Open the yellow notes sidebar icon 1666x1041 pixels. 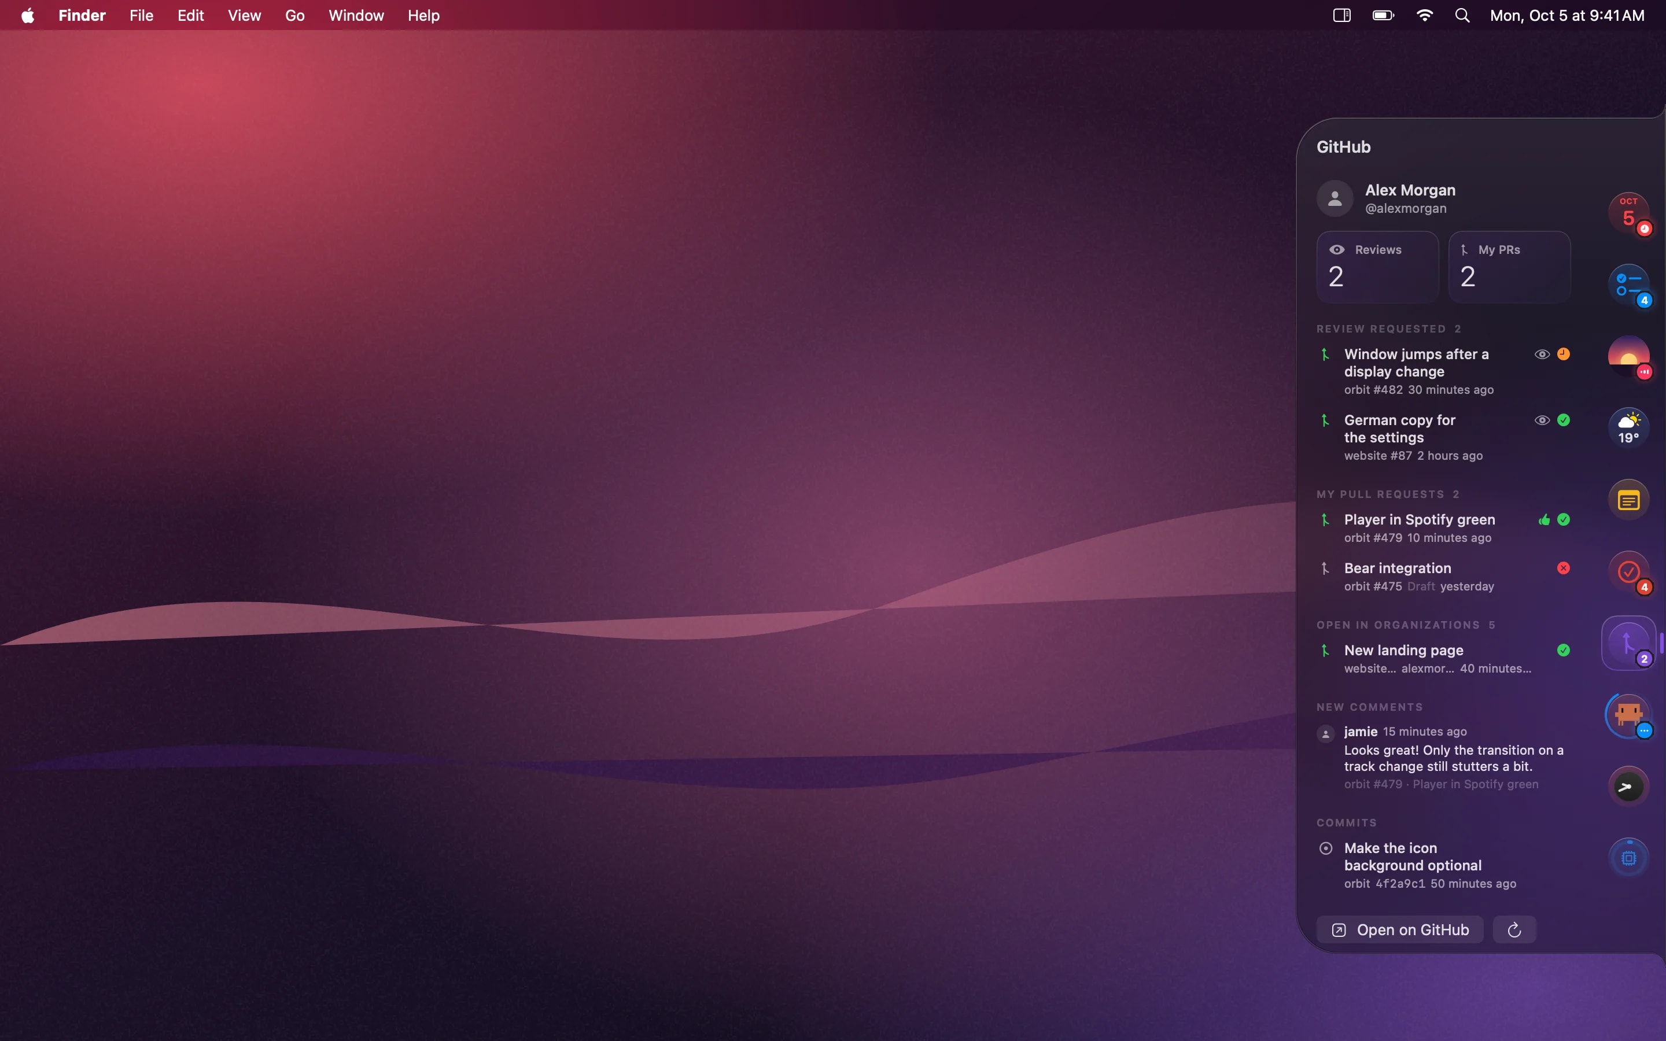(1628, 500)
